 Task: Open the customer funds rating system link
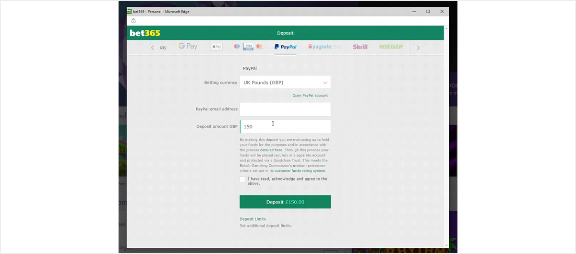(300, 171)
